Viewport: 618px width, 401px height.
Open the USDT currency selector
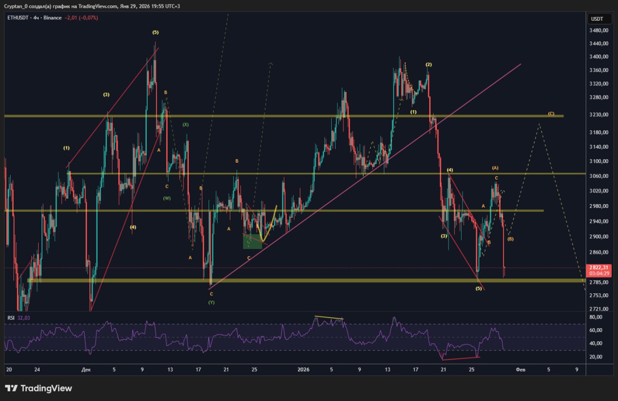(597, 19)
